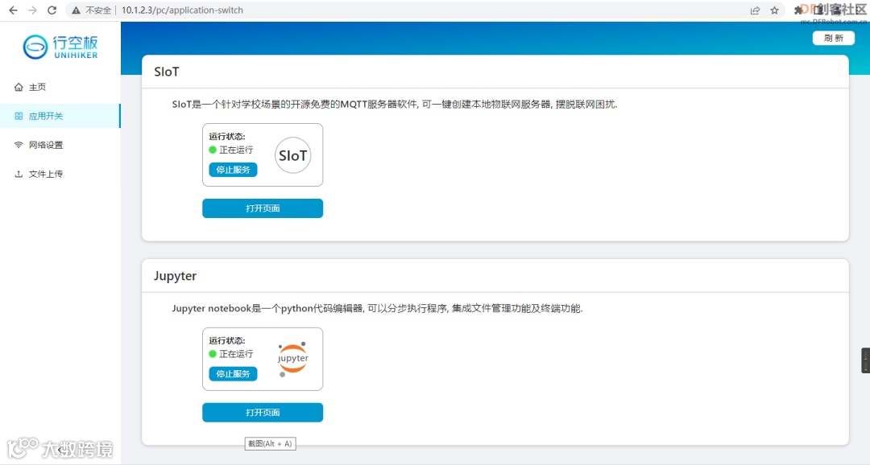Click the dark handle at right edge

coord(865,360)
